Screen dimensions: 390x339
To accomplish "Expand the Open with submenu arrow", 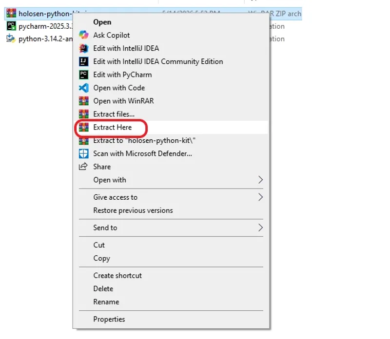I will click(260, 180).
